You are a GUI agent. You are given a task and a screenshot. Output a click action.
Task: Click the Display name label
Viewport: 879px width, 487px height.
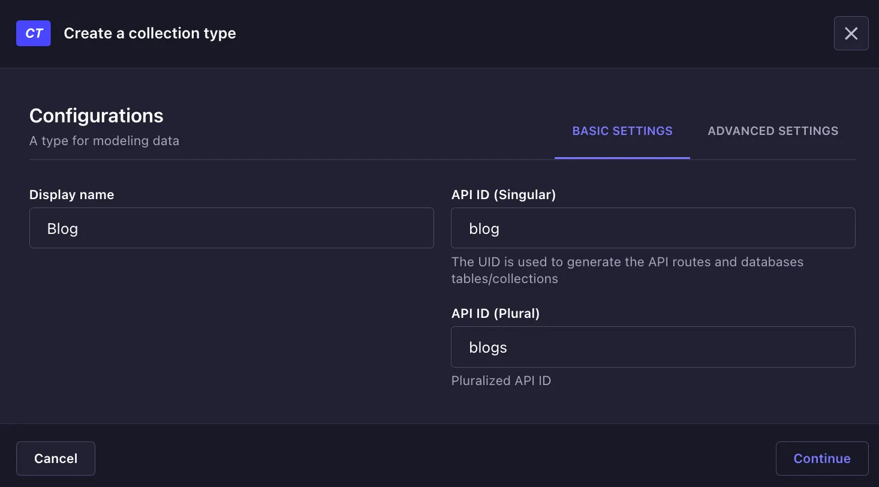point(72,194)
